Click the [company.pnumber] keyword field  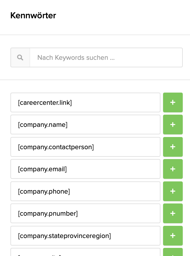[x=85, y=213]
